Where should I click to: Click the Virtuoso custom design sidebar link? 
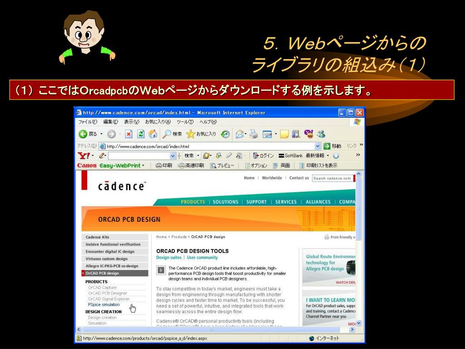pyautogui.click(x=115, y=259)
